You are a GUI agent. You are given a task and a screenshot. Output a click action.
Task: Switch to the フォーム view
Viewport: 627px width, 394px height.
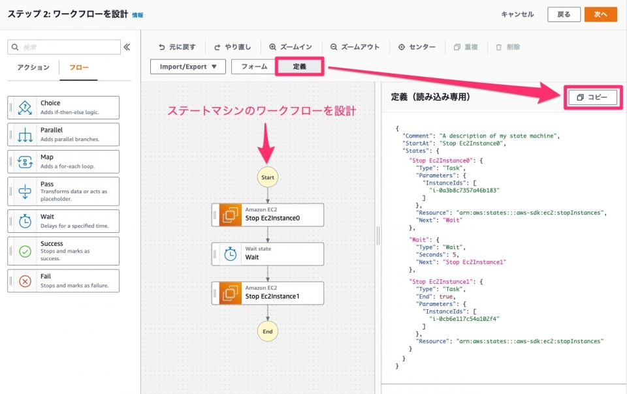254,67
